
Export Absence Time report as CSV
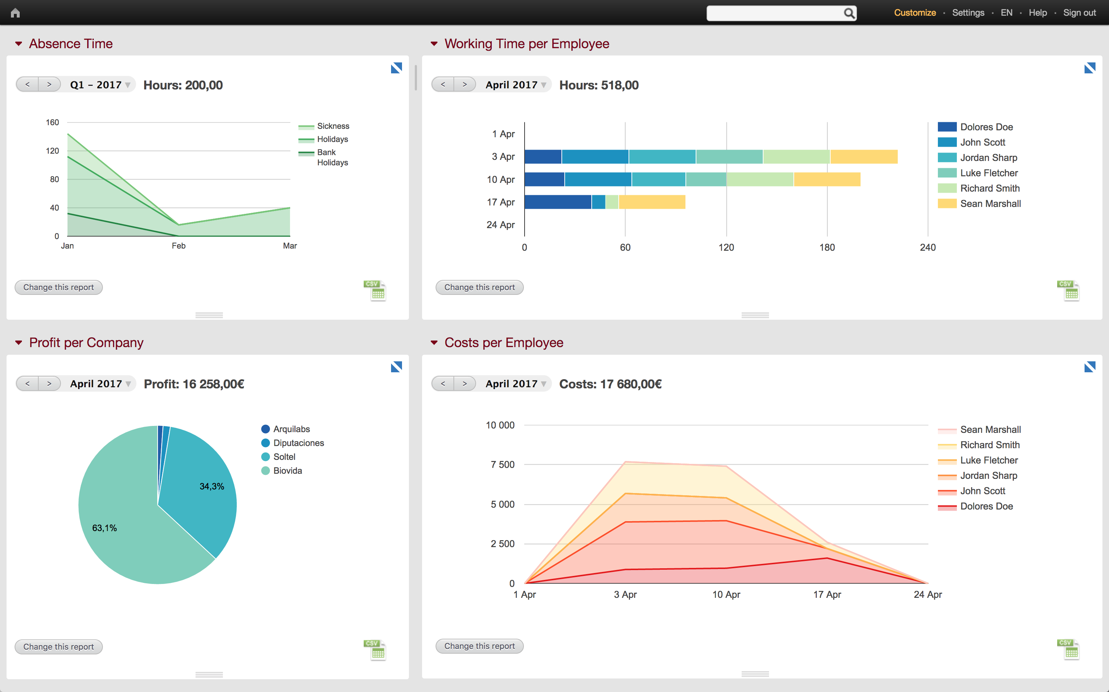375,291
